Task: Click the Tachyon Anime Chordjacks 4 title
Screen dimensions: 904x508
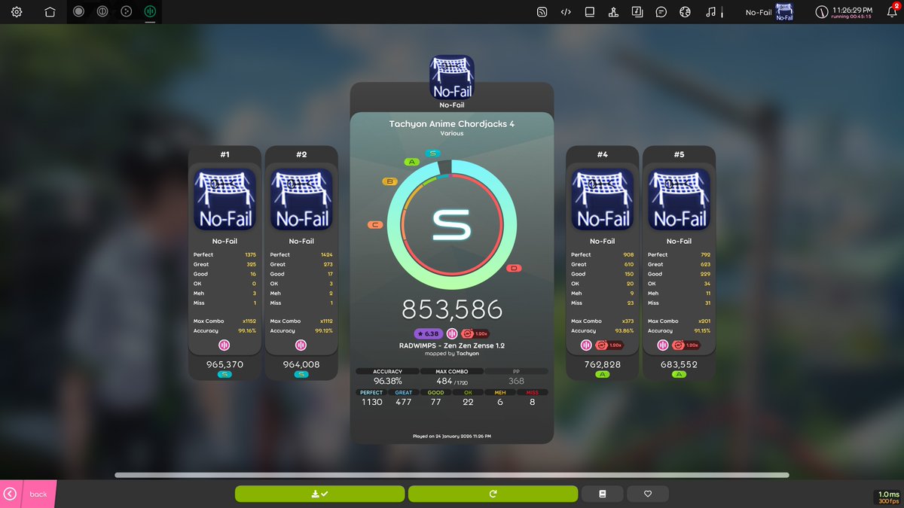Action: (452, 123)
